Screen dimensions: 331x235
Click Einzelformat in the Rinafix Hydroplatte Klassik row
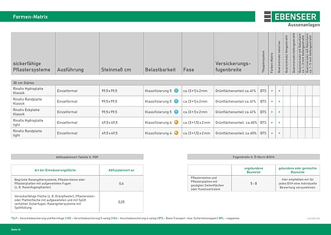(x=67, y=91)
